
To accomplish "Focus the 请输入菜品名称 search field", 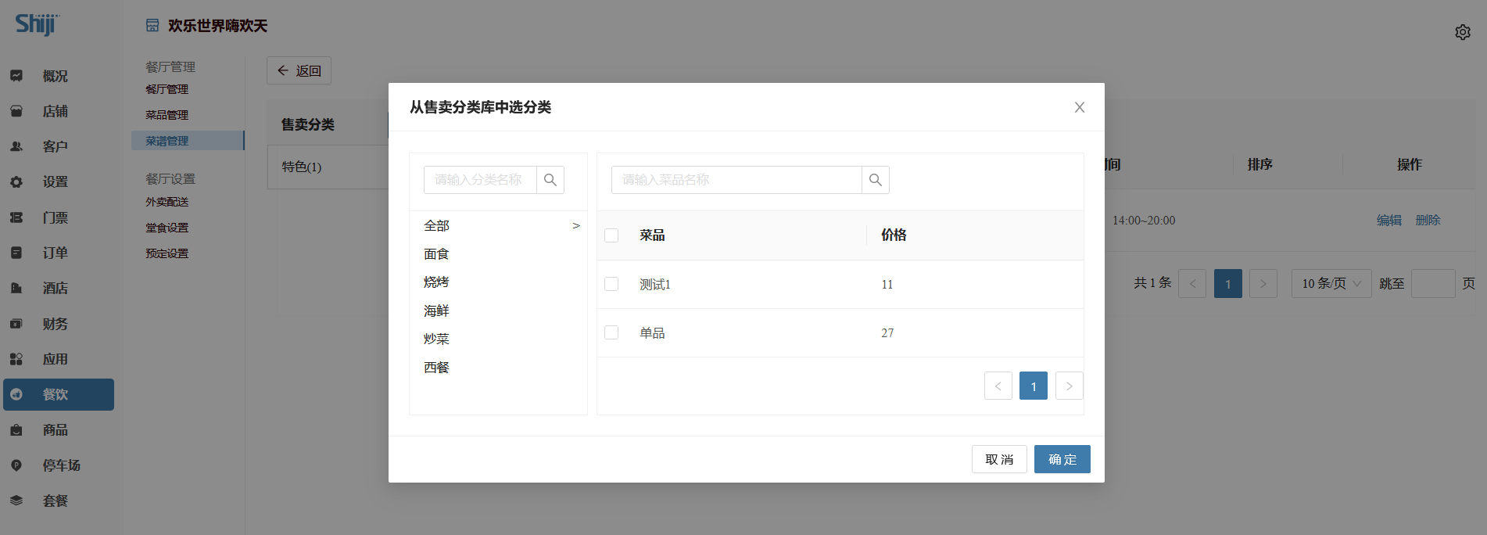I will click(x=736, y=180).
